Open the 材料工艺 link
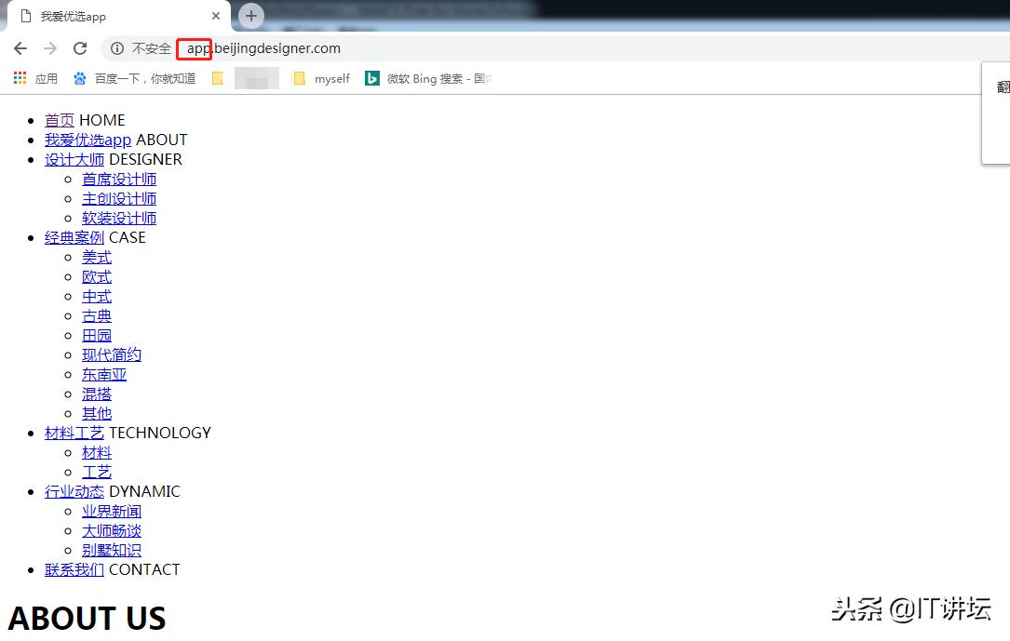Image resolution: width=1010 pixels, height=641 pixels. pos(74,434)
